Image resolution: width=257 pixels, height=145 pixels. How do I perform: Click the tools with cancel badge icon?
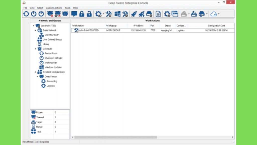tap(125, 14)
